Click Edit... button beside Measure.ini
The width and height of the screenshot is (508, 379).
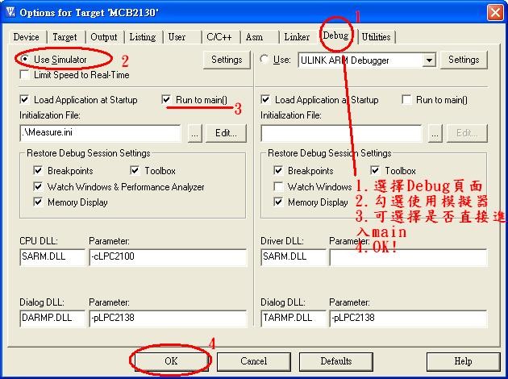[x=226, y=133]
